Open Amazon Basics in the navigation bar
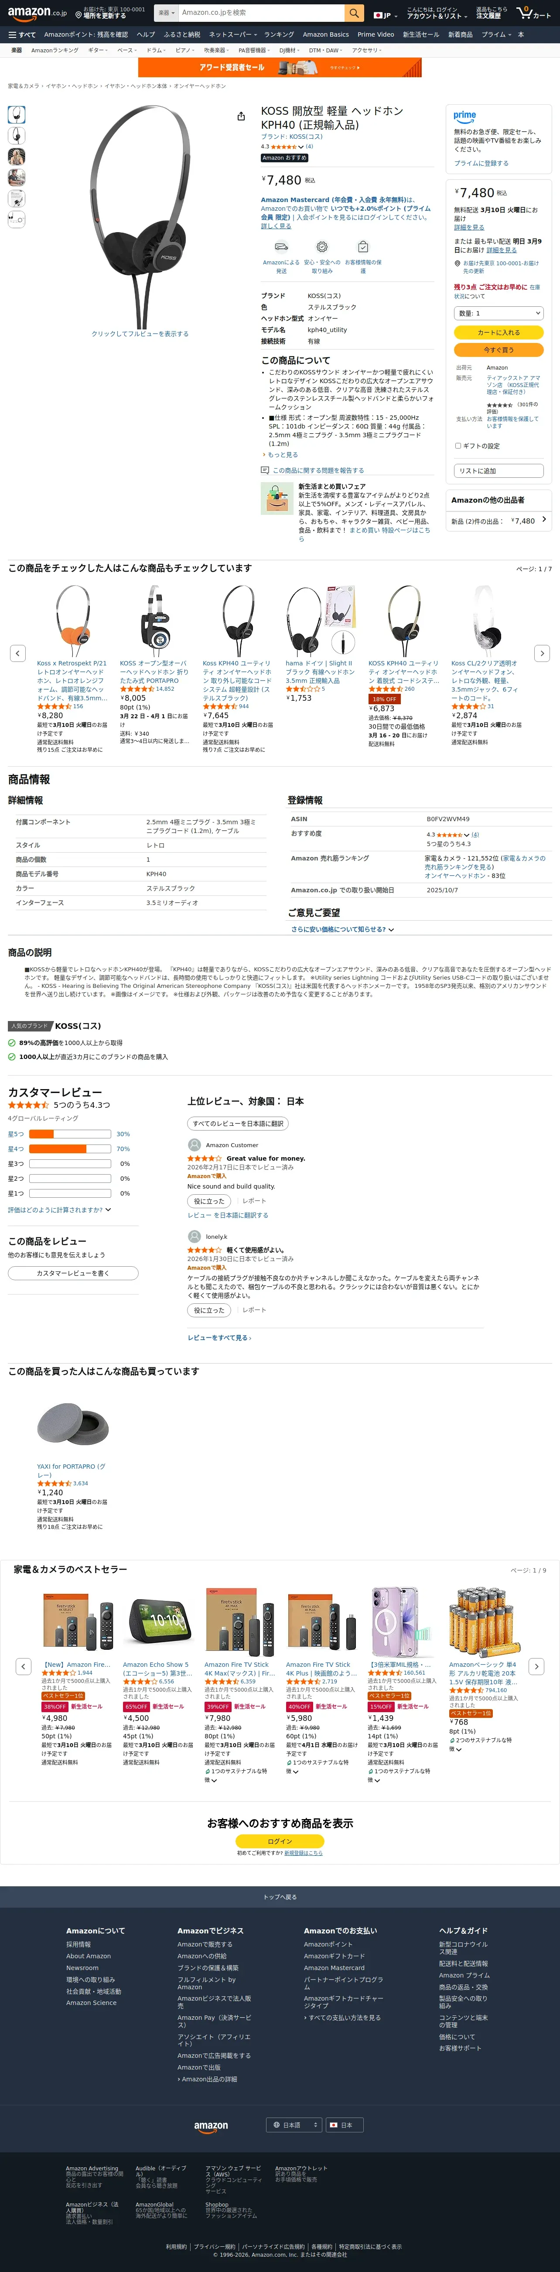This screenshot has width=560, height=2272. point(325,34)
